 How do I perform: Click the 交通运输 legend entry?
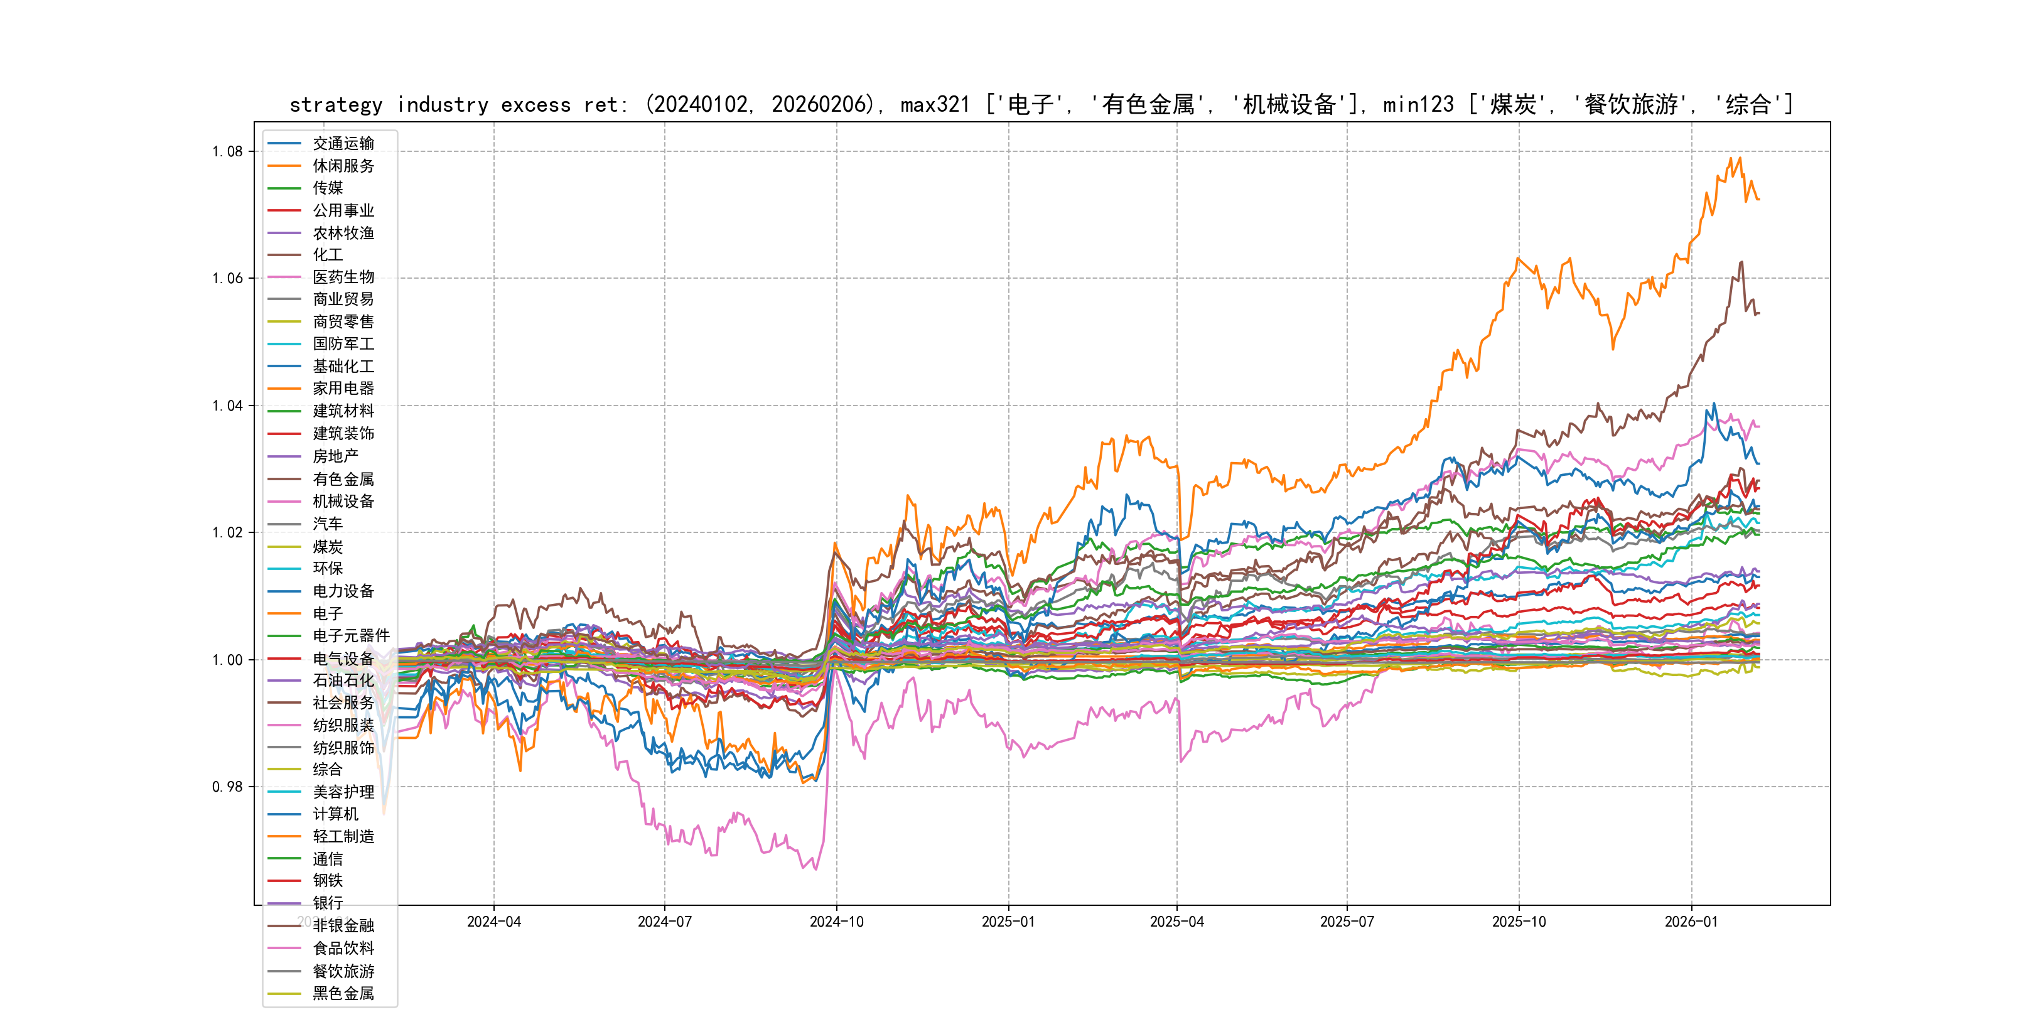click(x=343, y=144)
